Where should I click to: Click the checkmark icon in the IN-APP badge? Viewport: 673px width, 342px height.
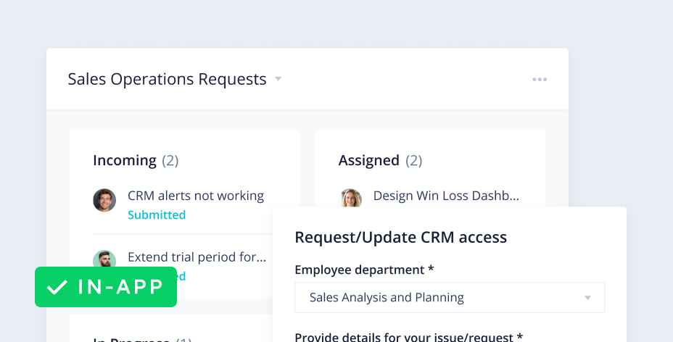56,287
